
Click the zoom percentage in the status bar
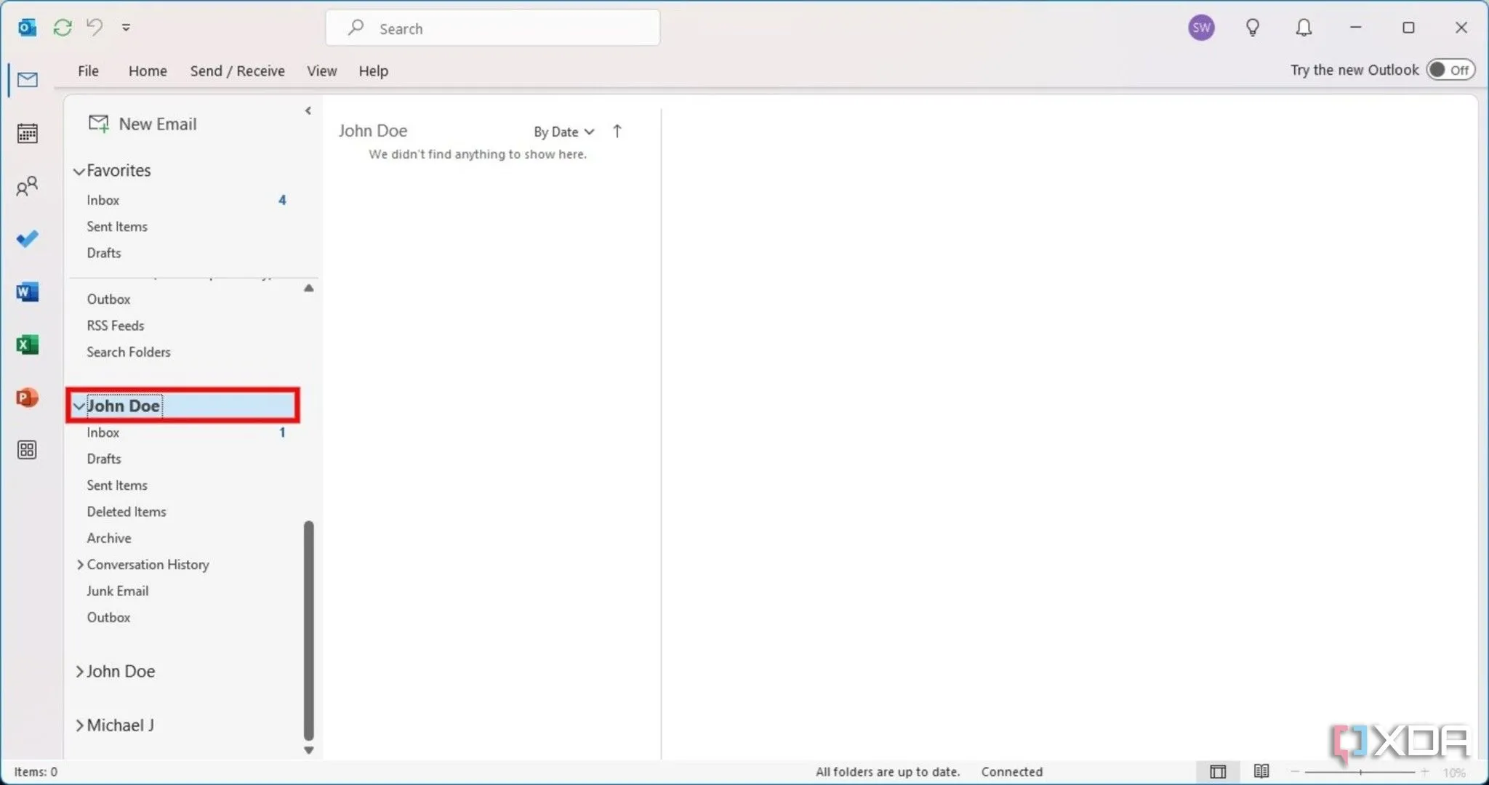(1454, 773)
